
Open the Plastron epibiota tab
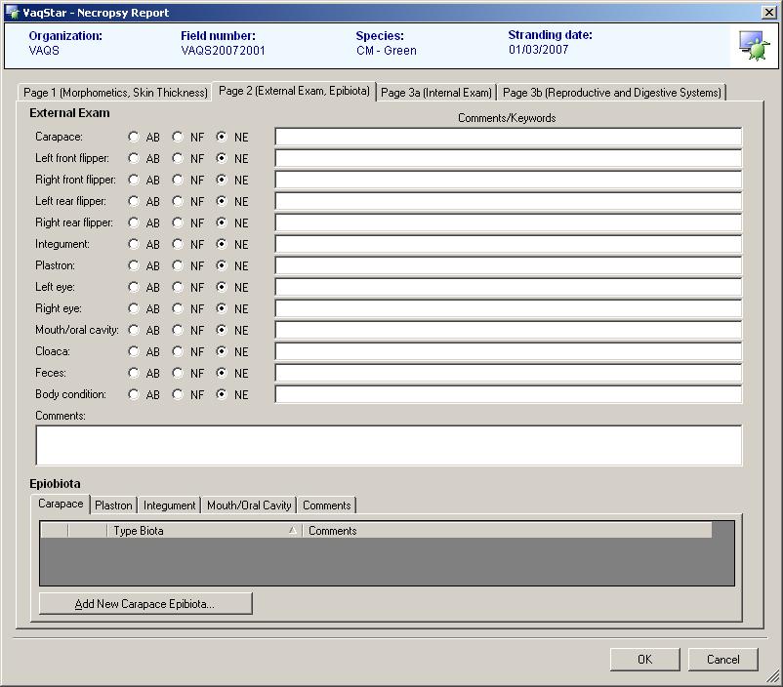pos(113,505)
